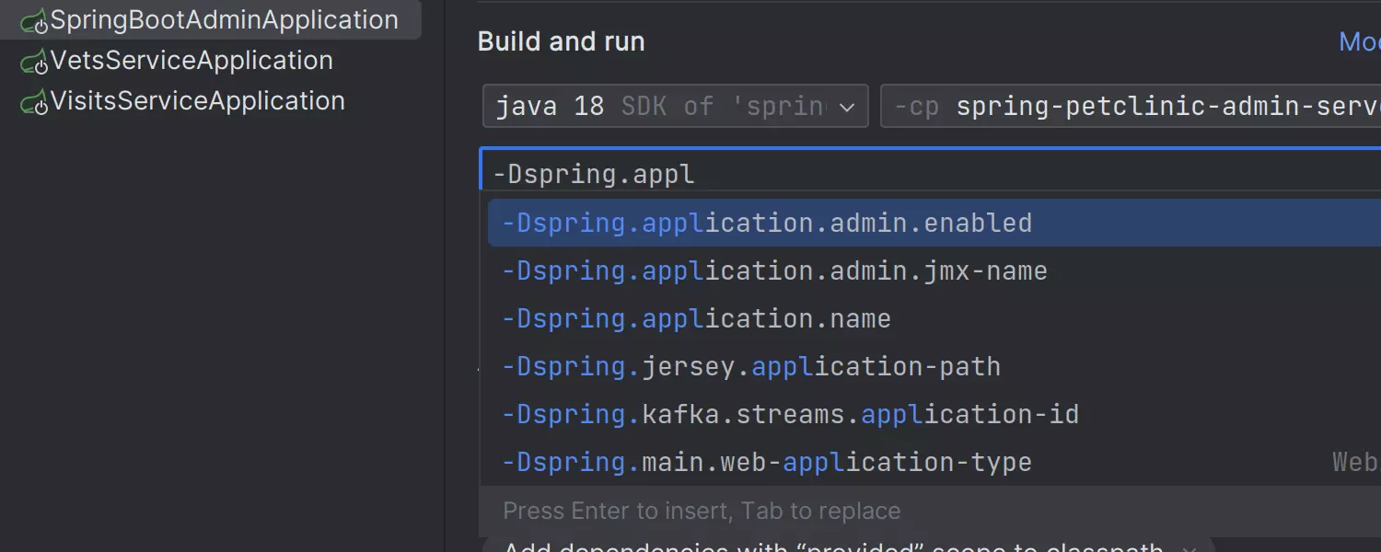Open the -cp spring-petclinic-admin-server classpath selector
This screenshot has height=552, width=1381.
(1131, 107)
